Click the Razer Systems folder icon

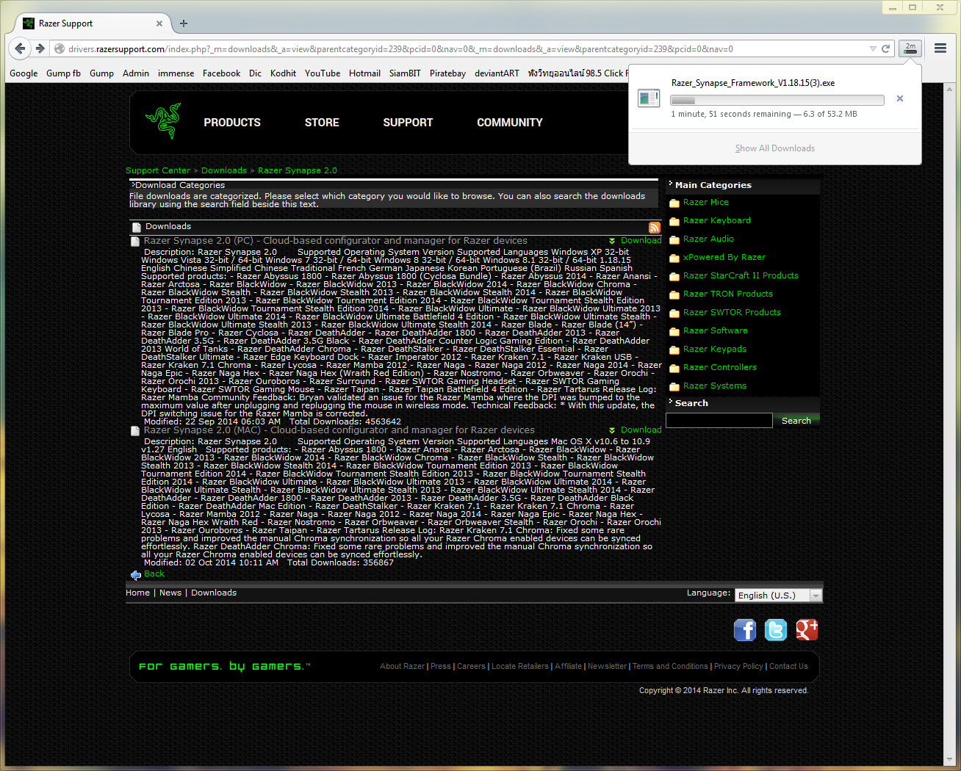coord(674,386)
